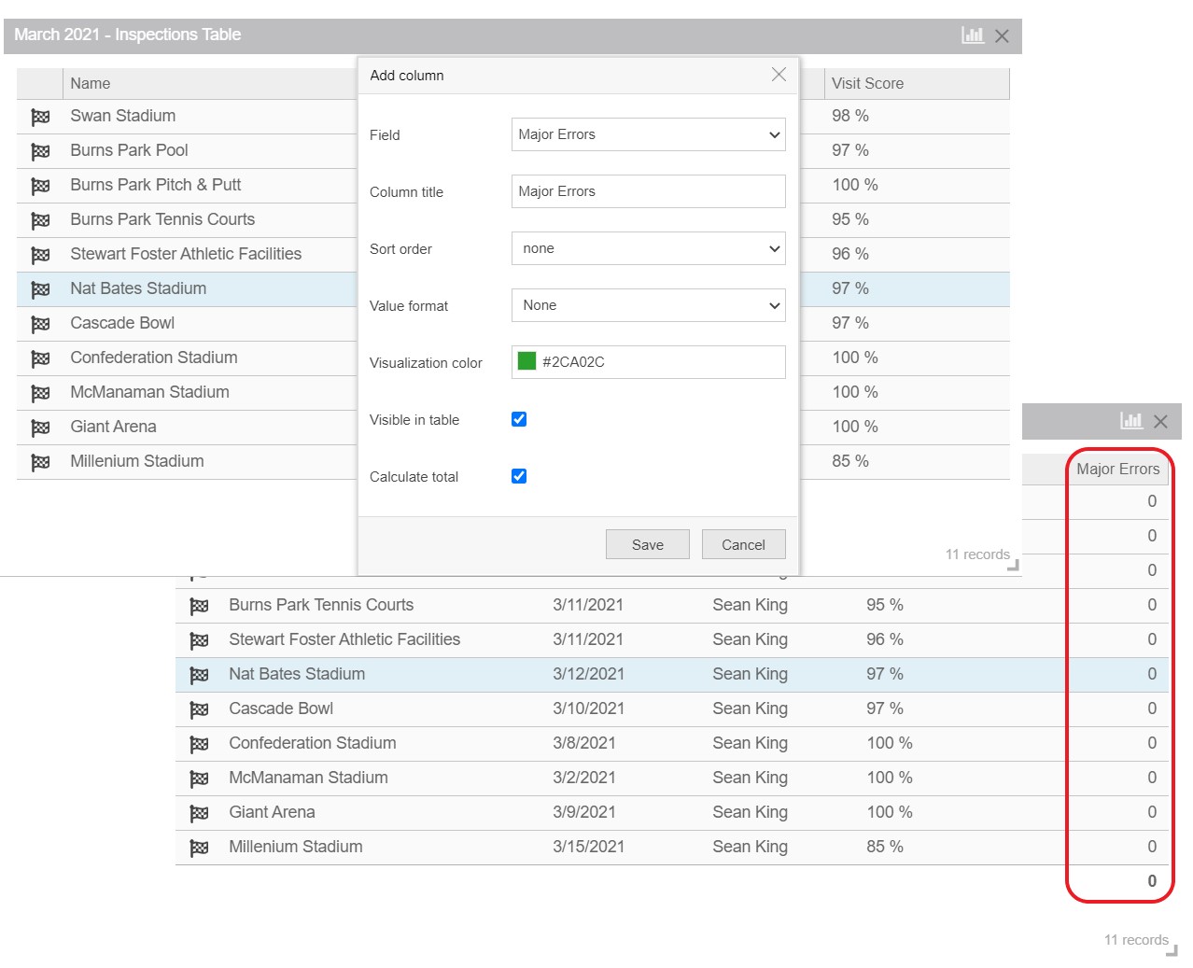Click the Column title text field
Viewport: 1193px width, 968px height.
point(648,191)
